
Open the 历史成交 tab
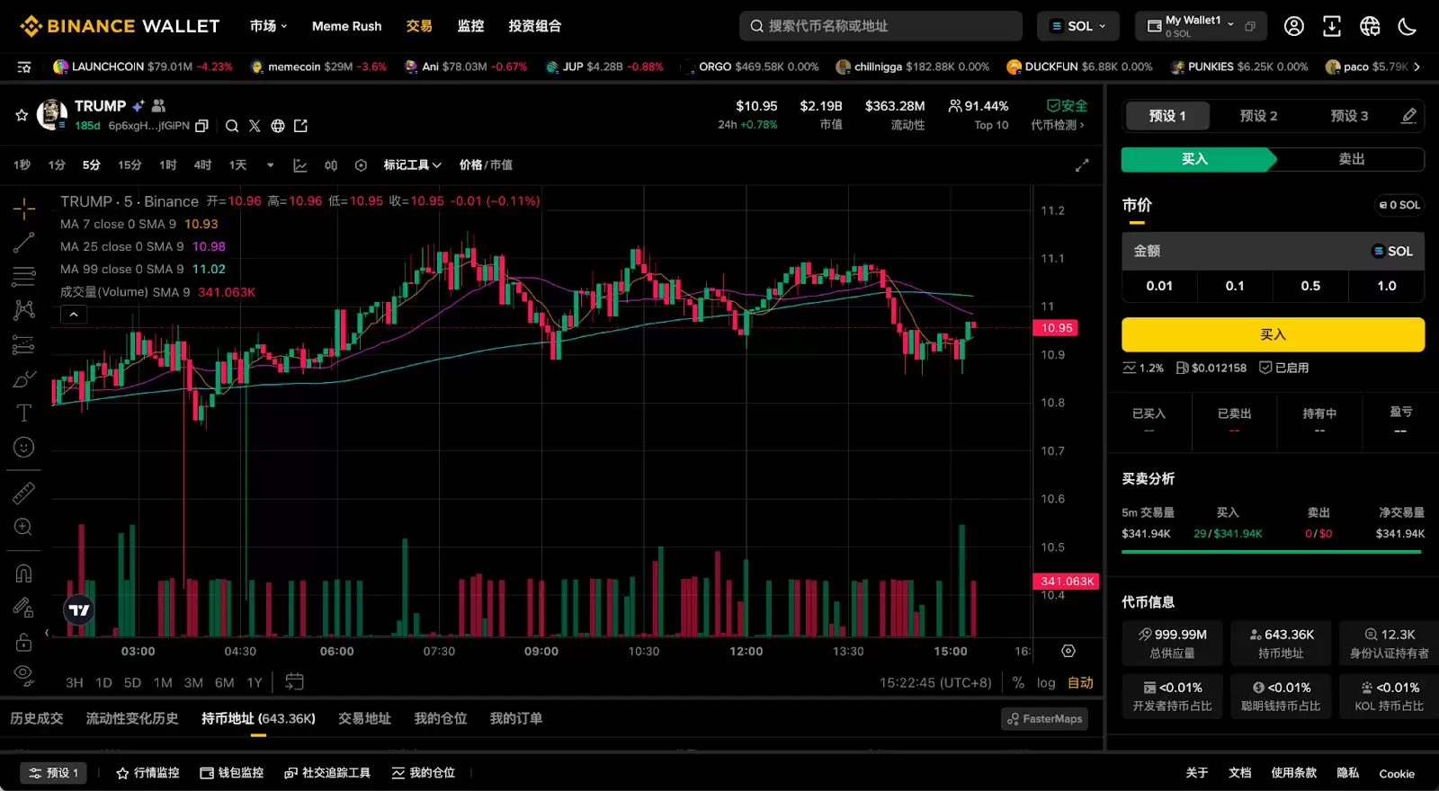[37, 719]
